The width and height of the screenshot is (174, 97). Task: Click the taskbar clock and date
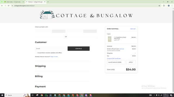click(166, 95)
